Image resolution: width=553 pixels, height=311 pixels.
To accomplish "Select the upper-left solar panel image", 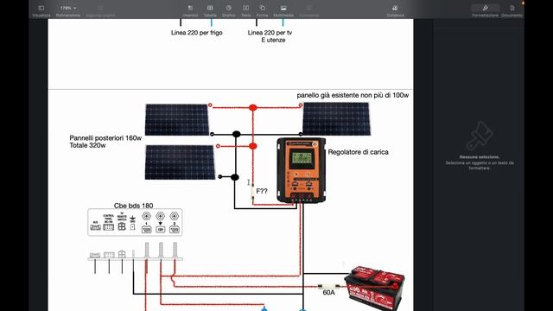I will [x=177, y=119].
